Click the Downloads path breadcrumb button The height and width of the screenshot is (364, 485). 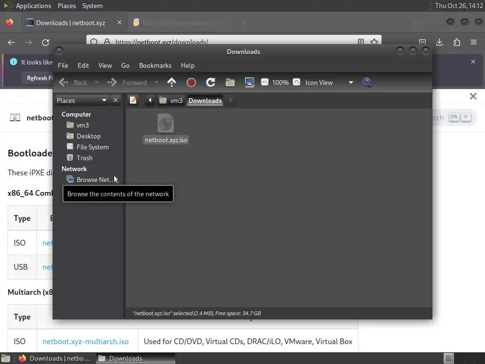click(x=205, y=100)
